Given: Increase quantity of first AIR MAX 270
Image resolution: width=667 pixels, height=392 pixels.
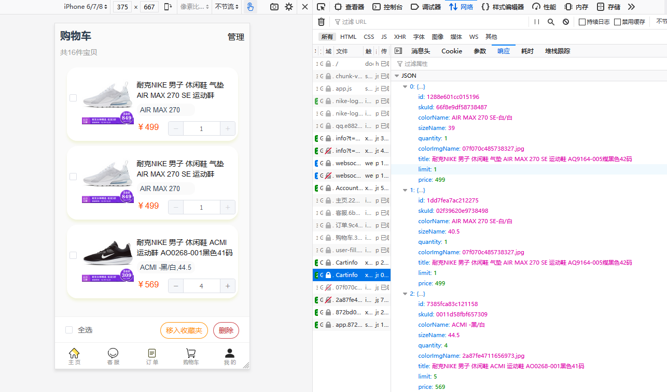Looking at the screenshot, I should [x=228, y=128].
